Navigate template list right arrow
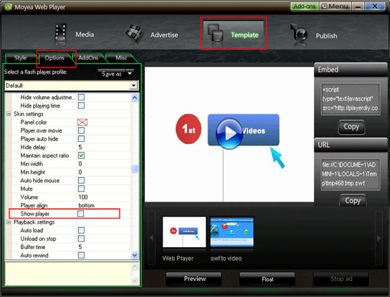Image resolution: width=390 pixels, height=297 pixels. click(378, 238)
